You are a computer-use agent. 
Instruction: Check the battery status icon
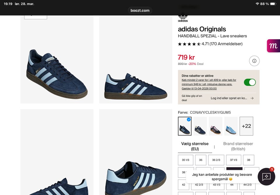tap(273, 4)
